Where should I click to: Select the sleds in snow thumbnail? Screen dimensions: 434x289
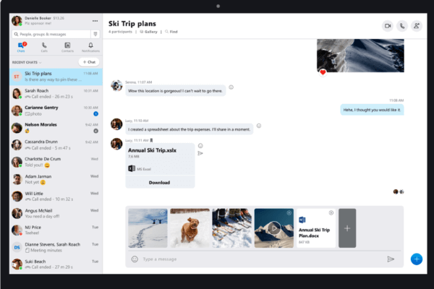[x=232, y=228]
